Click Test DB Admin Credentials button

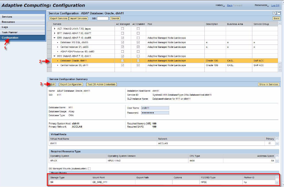click(101, 84)
